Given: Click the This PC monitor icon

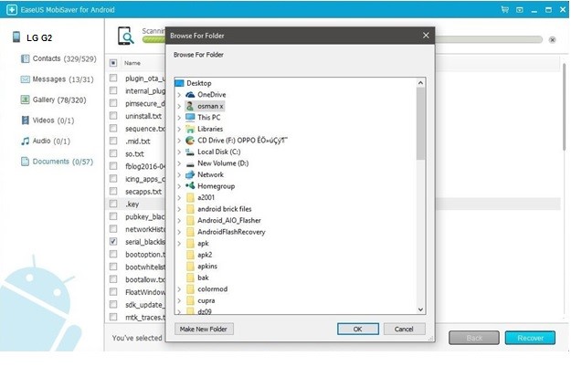Looking at the screenshot, I should pyautogui.click(x=190, y=117).
